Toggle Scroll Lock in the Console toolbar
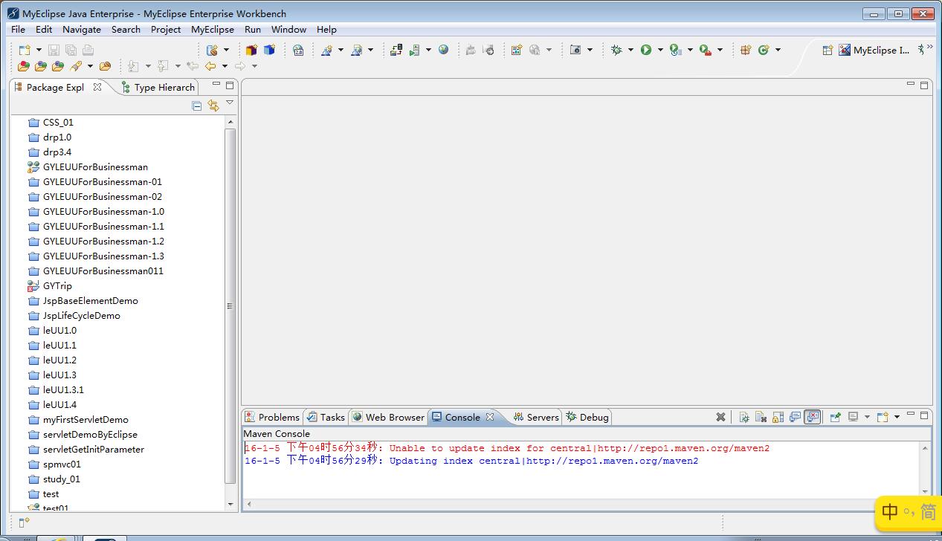Screen dimensions: 942x541 (778, 417)
